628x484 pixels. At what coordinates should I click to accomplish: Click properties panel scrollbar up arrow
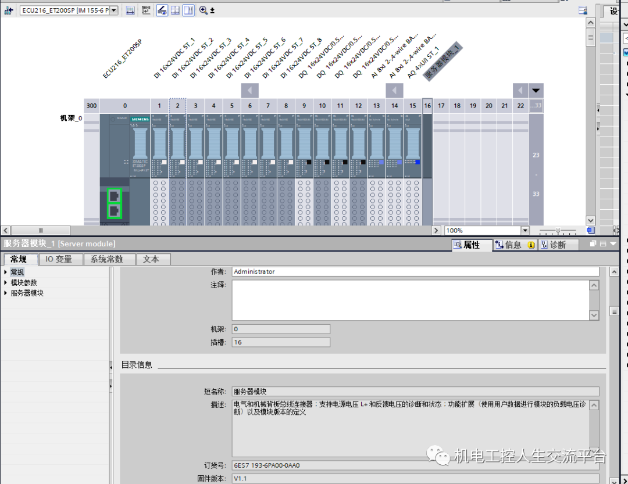point(614,272)
